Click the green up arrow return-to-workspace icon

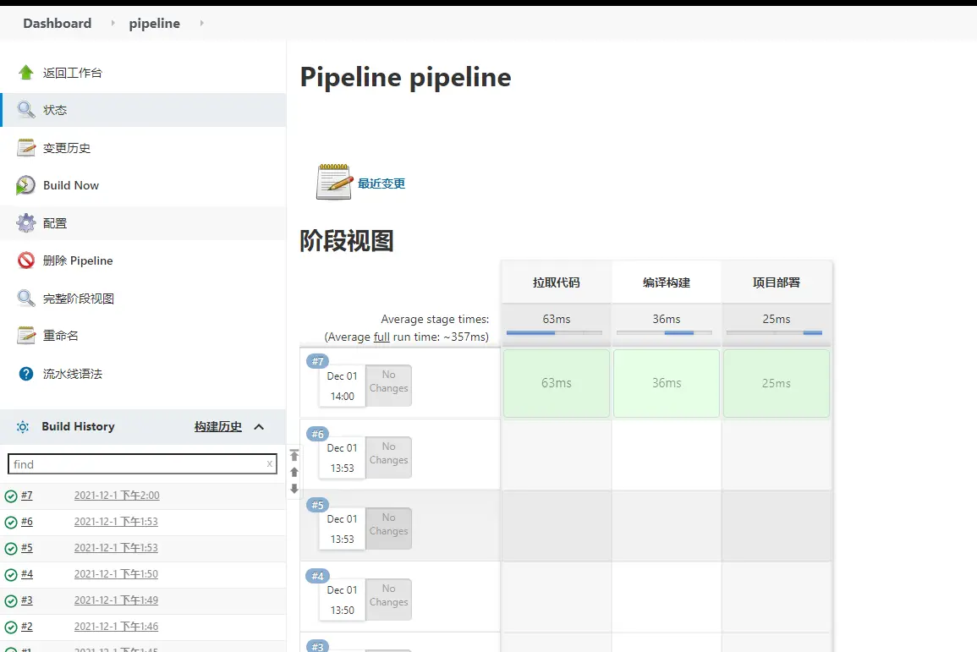(x=26, y=73)
